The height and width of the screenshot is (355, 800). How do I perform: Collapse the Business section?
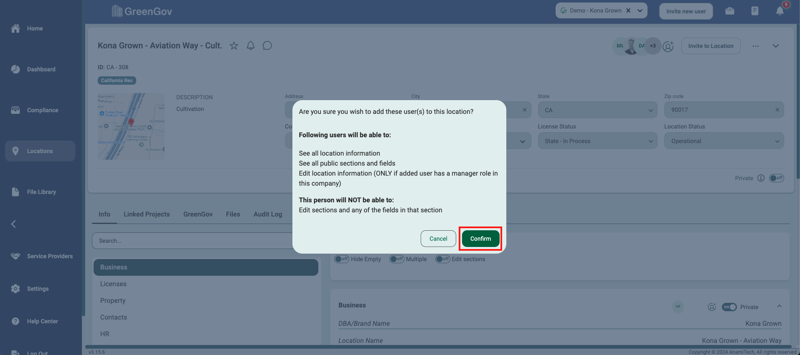point(779,306)
